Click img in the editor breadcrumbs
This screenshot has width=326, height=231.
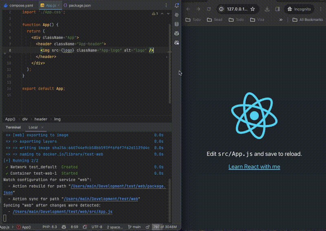pos(57,119)
